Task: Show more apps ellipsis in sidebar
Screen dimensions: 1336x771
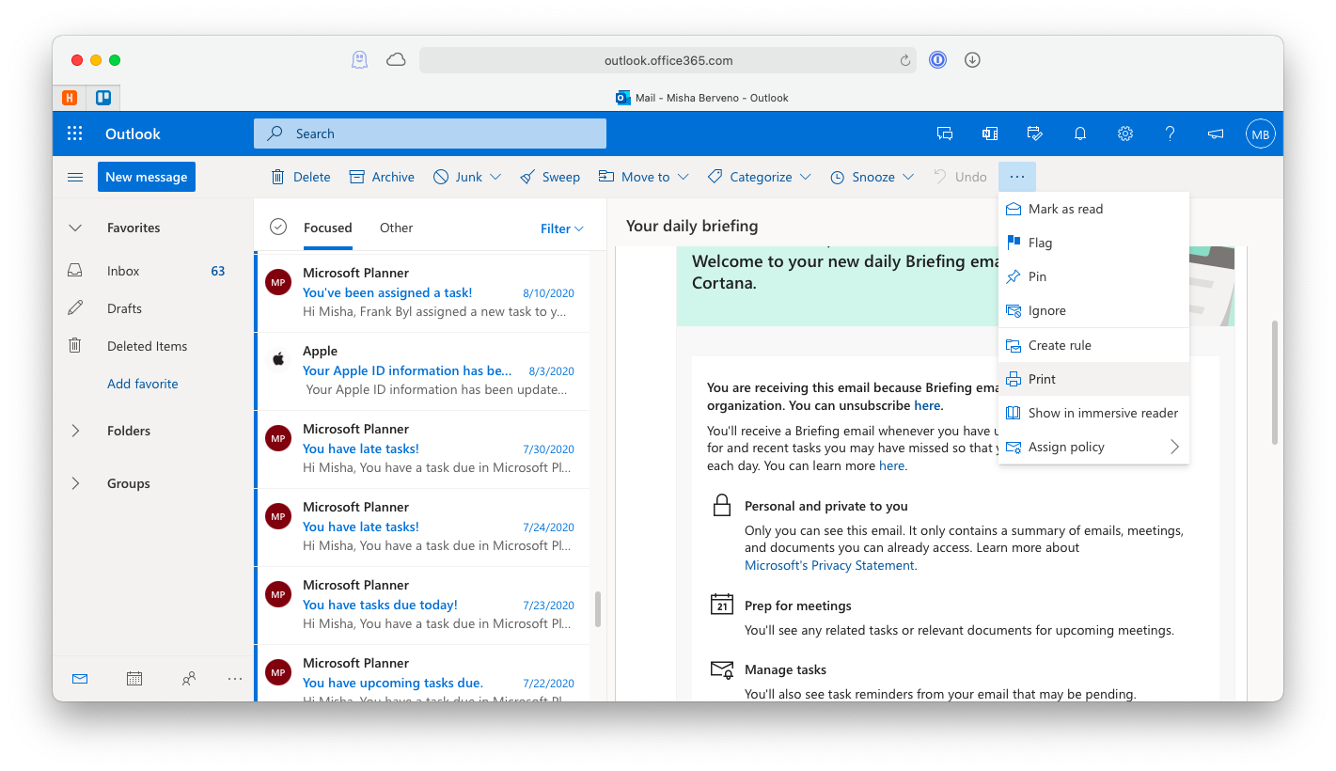Action: pos(235,678)
